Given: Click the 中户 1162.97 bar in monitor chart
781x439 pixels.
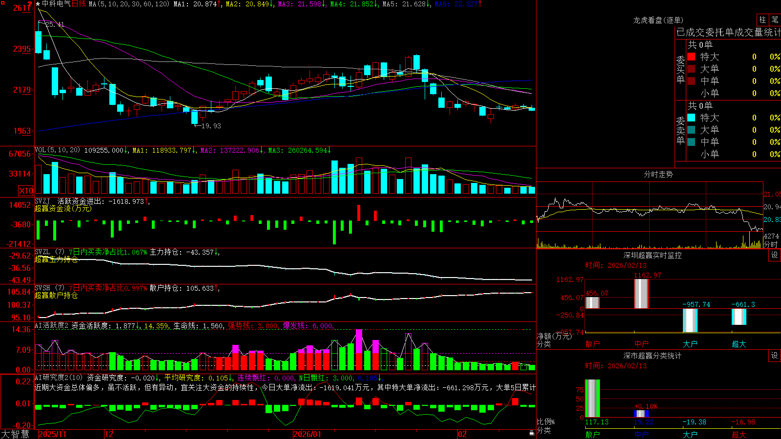Looking at the screenshot, I should [x=641, y=294].
